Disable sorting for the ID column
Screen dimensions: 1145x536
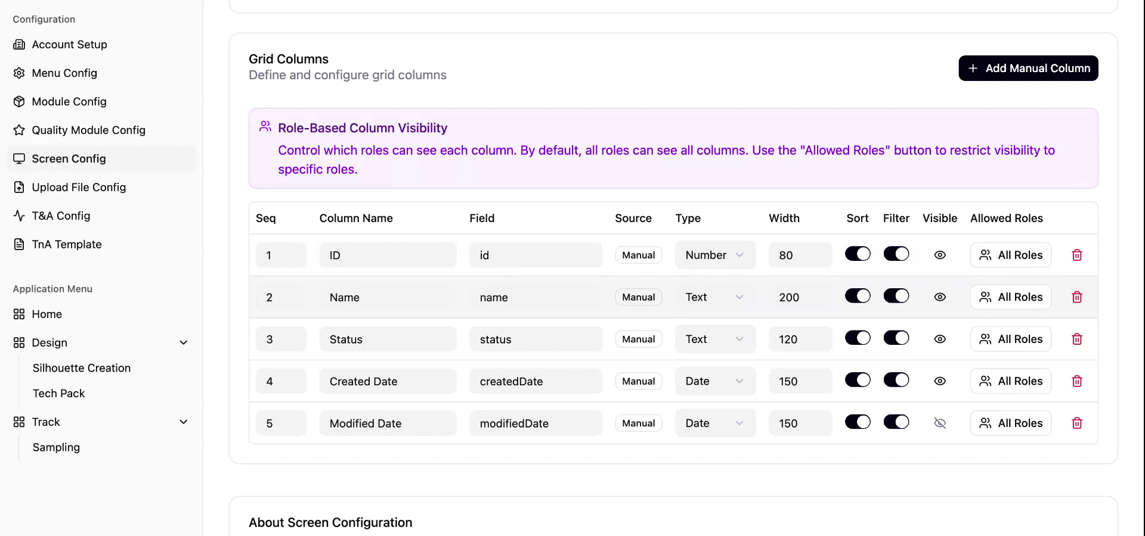858,254
